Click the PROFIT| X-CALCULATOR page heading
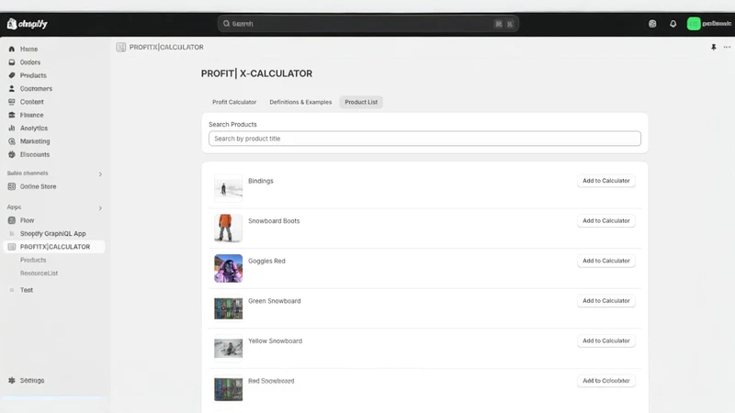Screen dimensions: 735x413 256,73
